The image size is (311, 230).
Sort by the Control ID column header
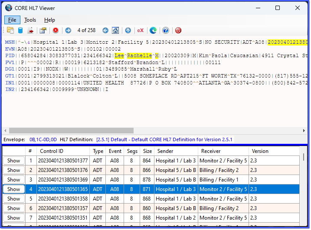(x=63, y=151)
